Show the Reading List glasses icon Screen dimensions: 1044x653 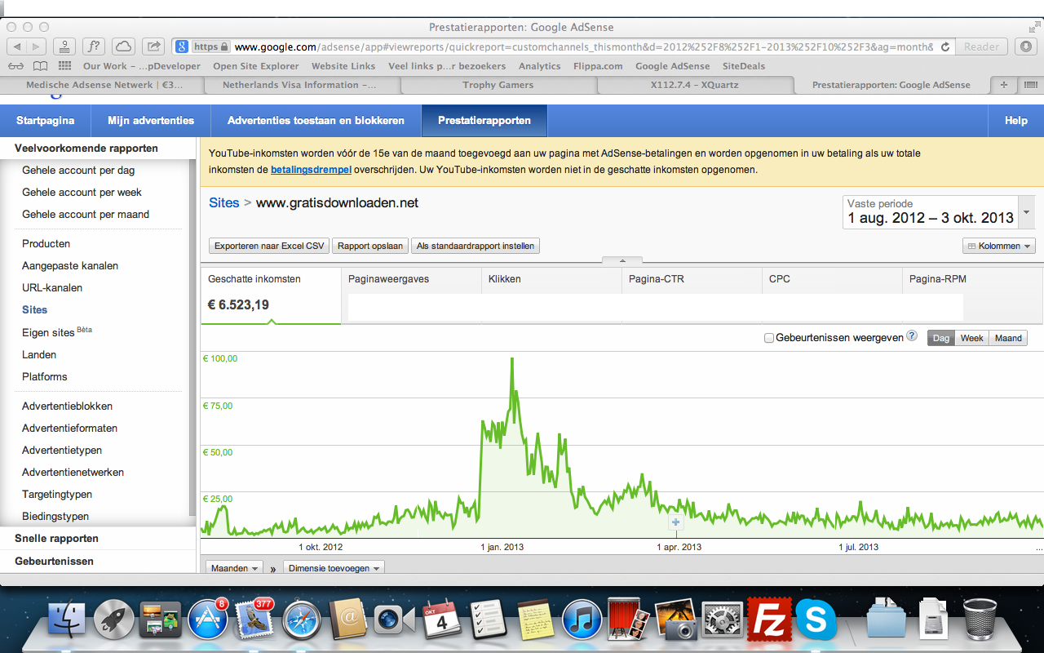(15, 66)
